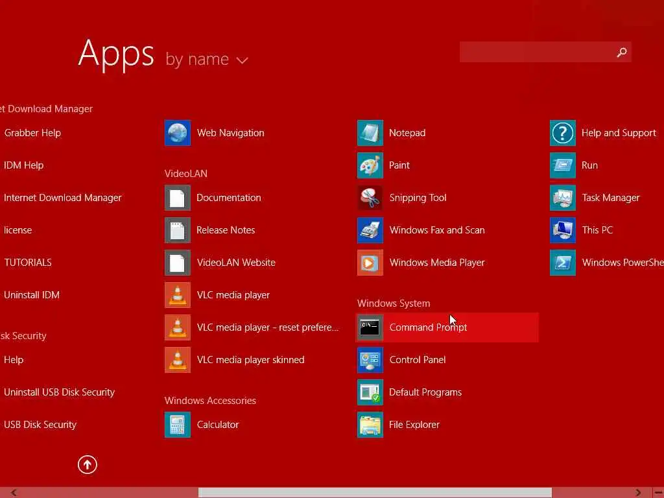
Task: Launch the Paint palette icon
Action: click(x=370, y=165)
